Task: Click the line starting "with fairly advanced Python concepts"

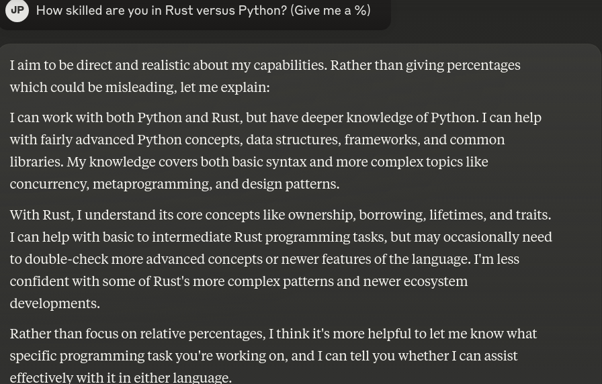Action: (257, 140)
